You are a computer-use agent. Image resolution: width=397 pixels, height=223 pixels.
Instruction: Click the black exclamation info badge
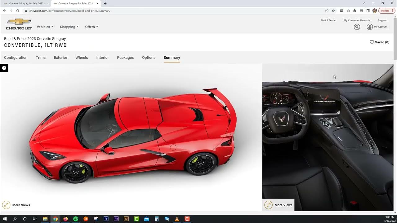click(x=4, y=68)
